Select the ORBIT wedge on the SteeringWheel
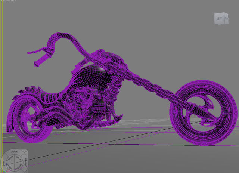239x173 pixels. point(4,162)
